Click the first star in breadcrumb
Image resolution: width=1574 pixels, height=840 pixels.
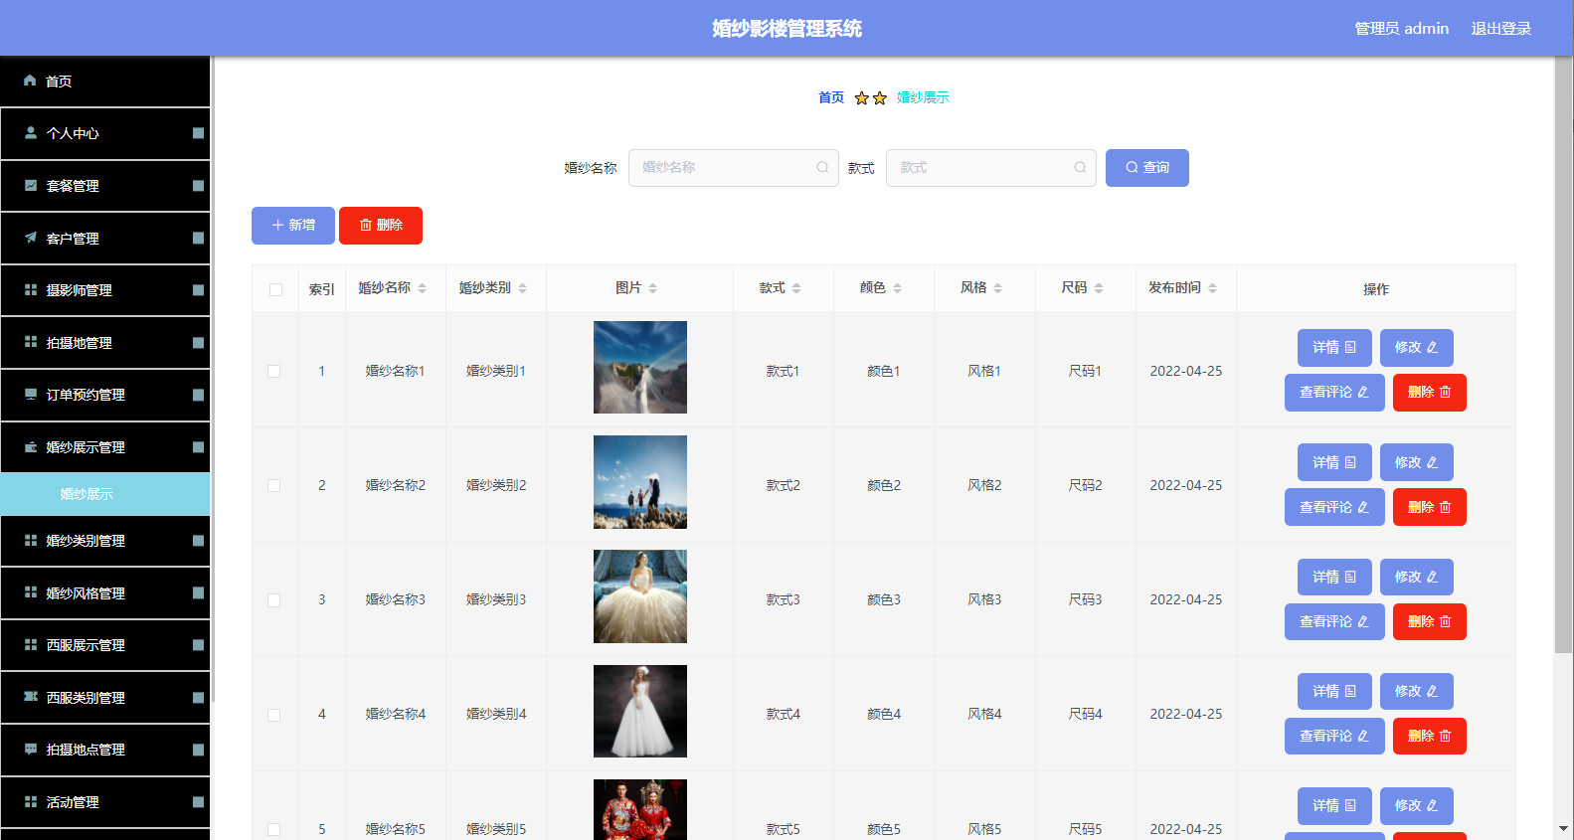click(862, 97)
